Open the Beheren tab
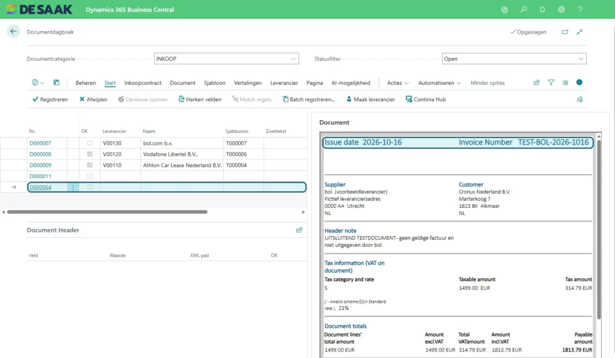615x358 pixels. click(x=85, y=83)
